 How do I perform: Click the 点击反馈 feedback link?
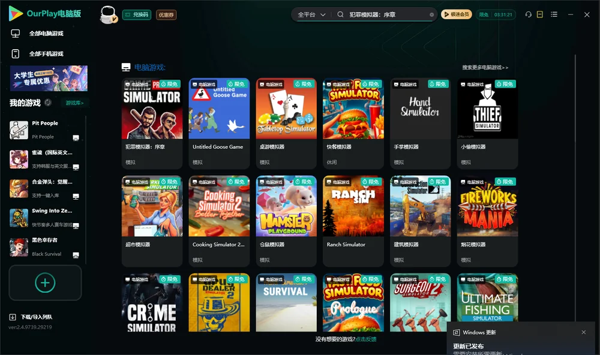365,339
